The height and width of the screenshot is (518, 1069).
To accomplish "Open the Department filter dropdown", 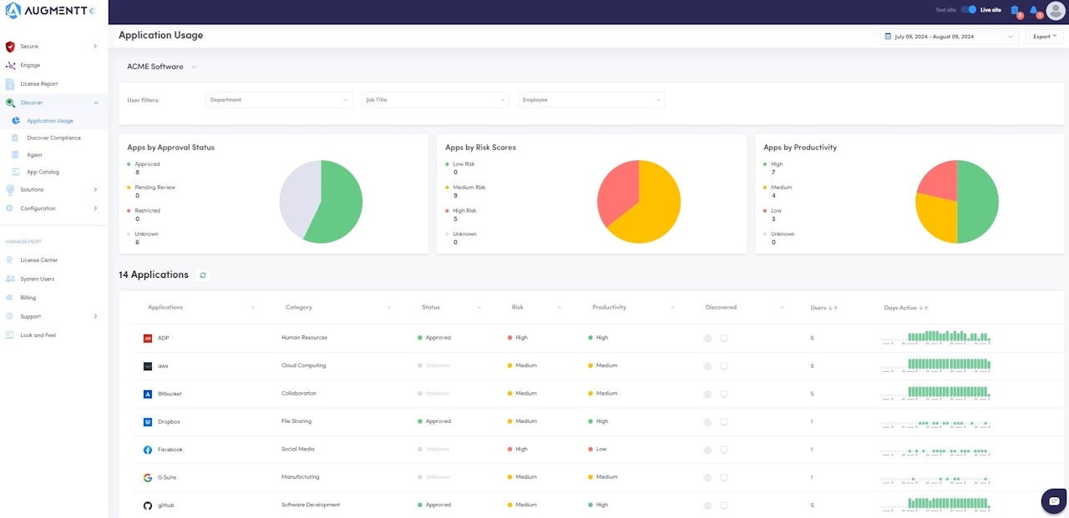I will [279, 100].
